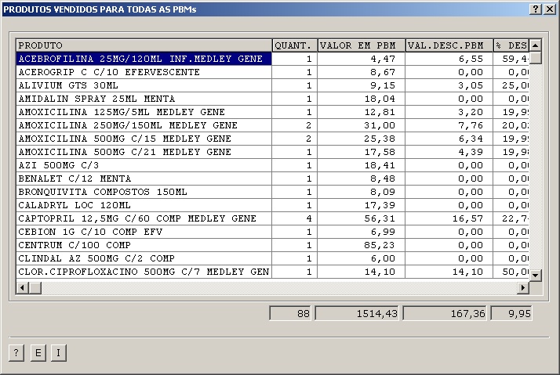Click the question mark button at bottom left

16,353
